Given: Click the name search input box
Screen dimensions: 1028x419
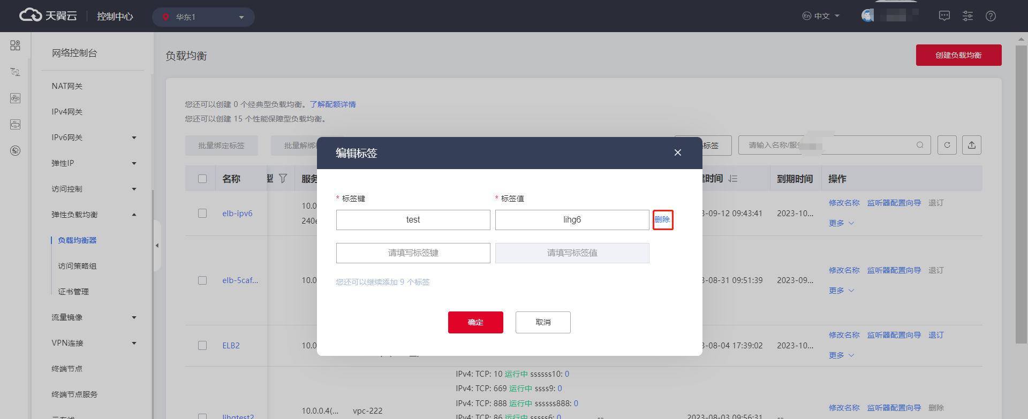Looking at the screenshot, I should click(835, 145).
